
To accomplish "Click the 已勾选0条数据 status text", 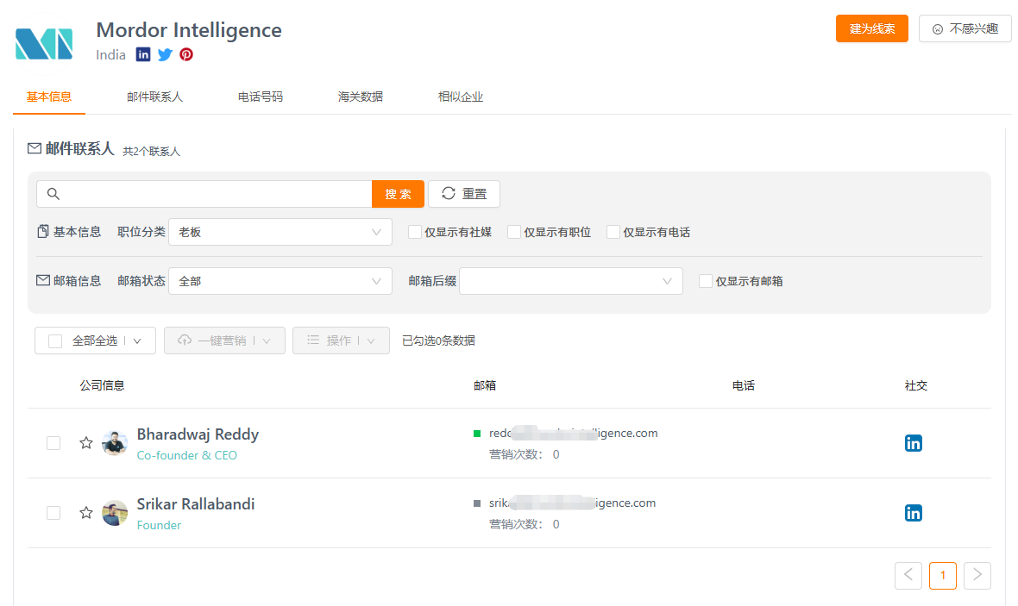I will pyautogui.click(x=439, y=340).
